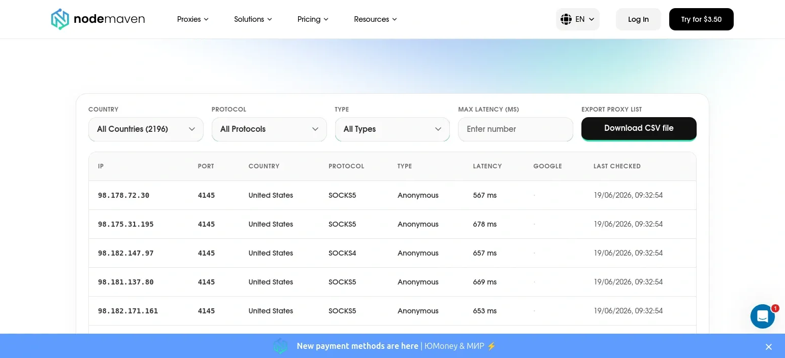Click port 4145 in the 98.175.31.195 row
The image size is (785, 358).
206,224
